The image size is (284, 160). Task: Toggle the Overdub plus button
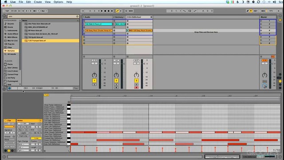[112, 11]
